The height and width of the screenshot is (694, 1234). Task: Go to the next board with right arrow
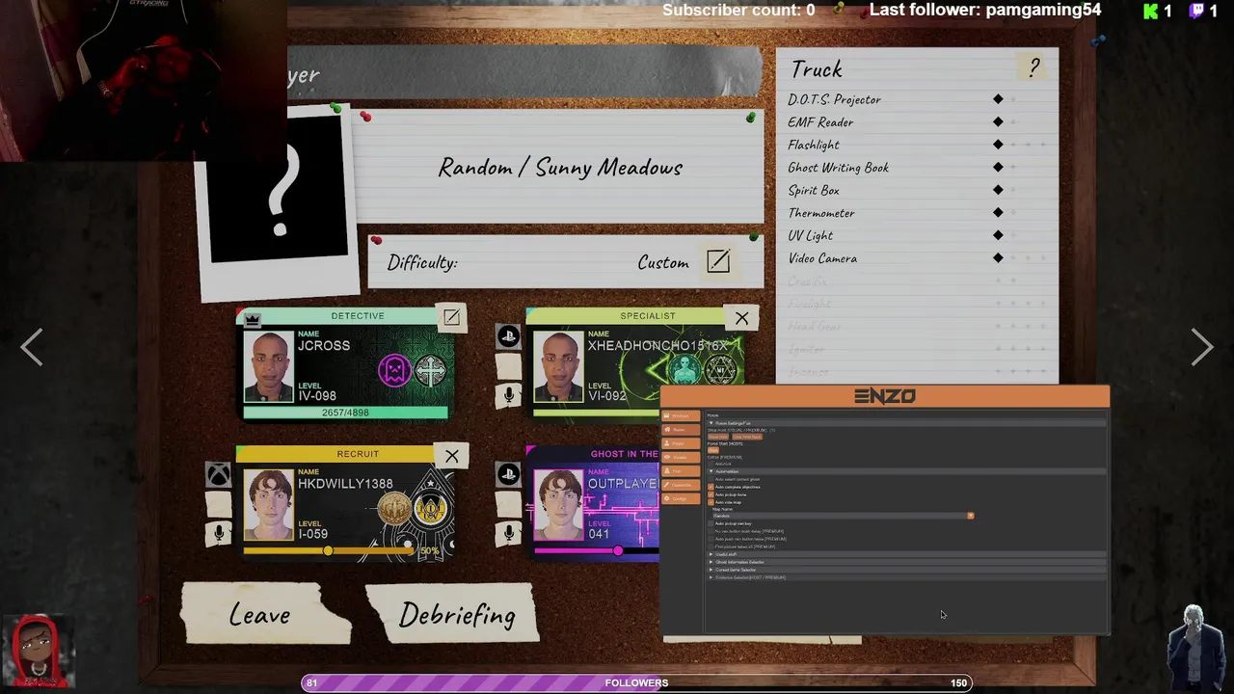point(1201,347)
